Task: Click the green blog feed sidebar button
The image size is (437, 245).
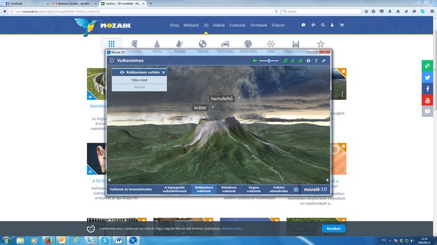Action: point(427,66)
